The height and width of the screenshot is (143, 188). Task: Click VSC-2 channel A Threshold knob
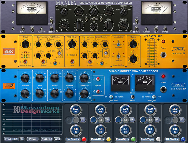point(25,78)
